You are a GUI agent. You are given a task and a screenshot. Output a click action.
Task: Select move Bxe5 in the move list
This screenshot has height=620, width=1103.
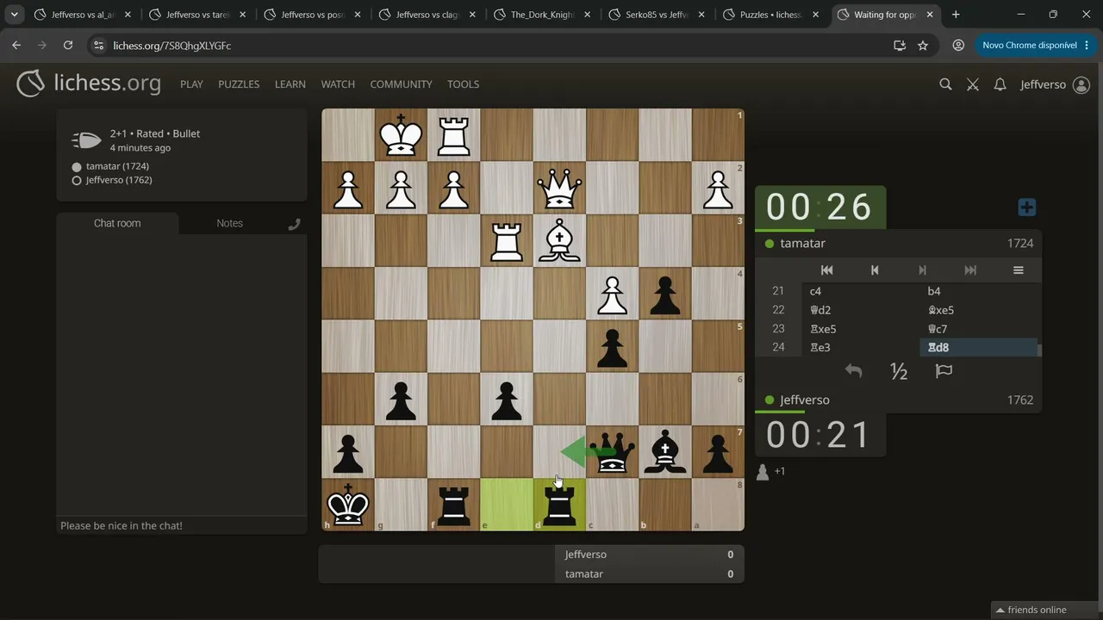pyautogui.click(x=979, y=310)
